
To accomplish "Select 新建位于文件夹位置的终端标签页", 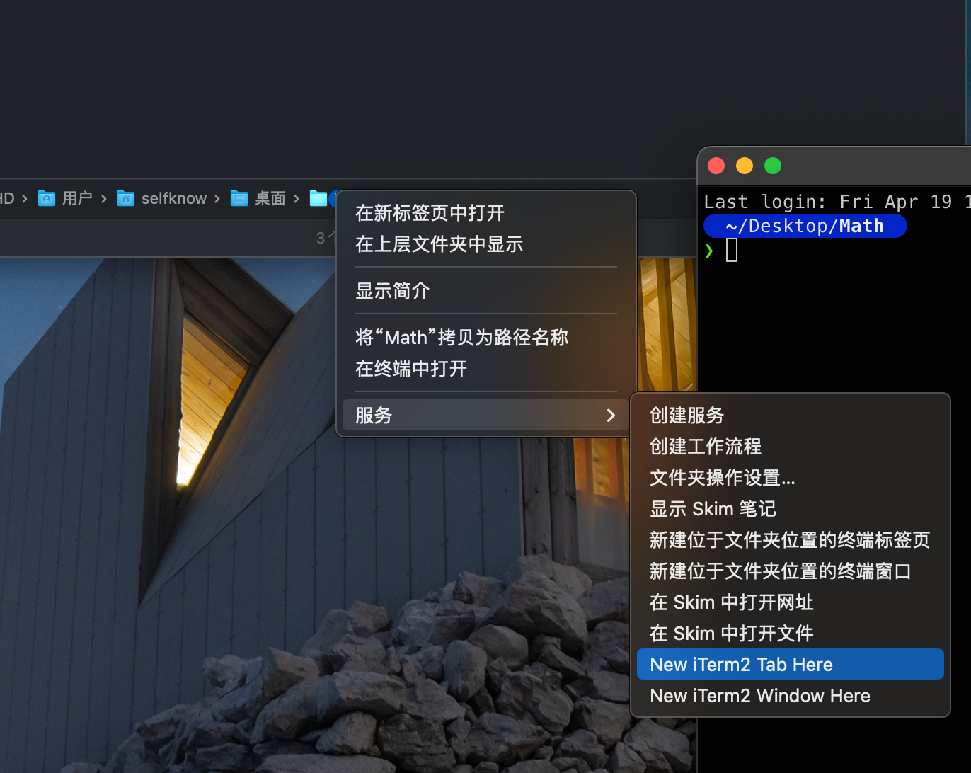I will tap(789, 540).
